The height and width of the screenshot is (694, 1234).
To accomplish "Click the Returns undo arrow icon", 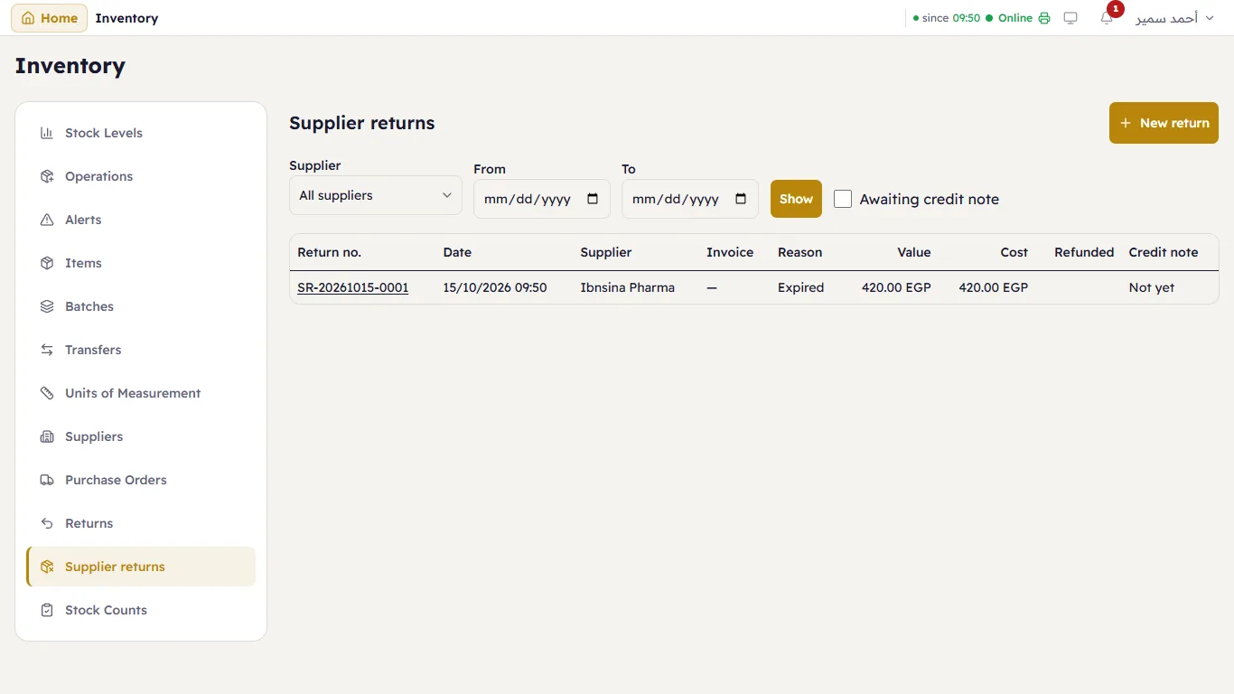I will point(47,523).
